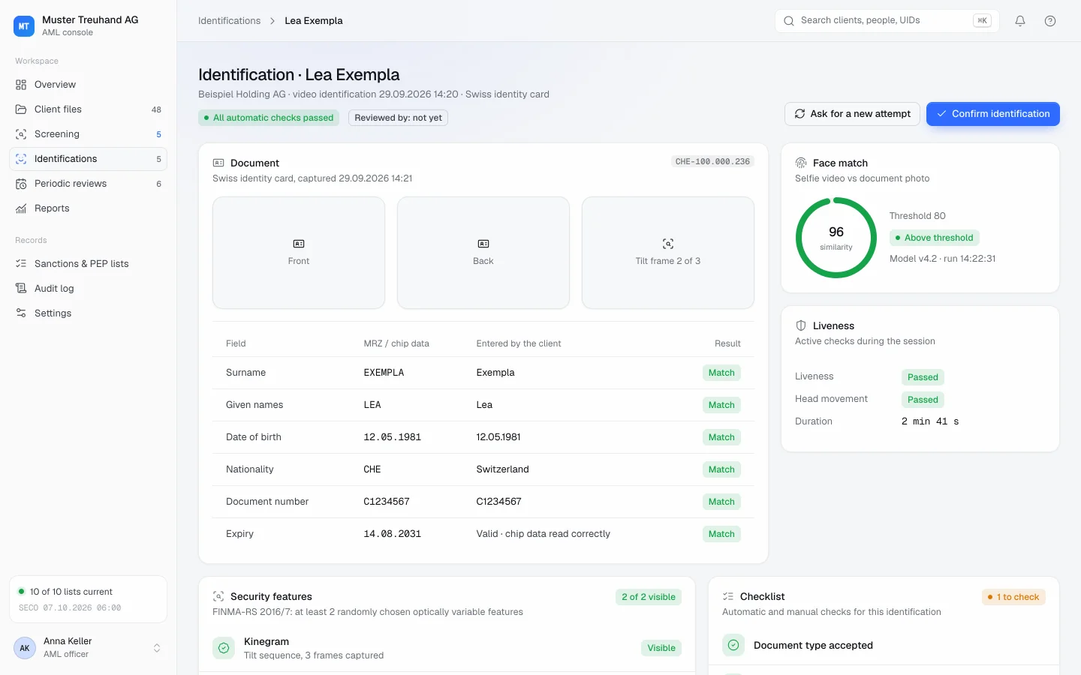Click Match result in Surname row
Screen dimensions: 1081x675
tap(721, 373)
